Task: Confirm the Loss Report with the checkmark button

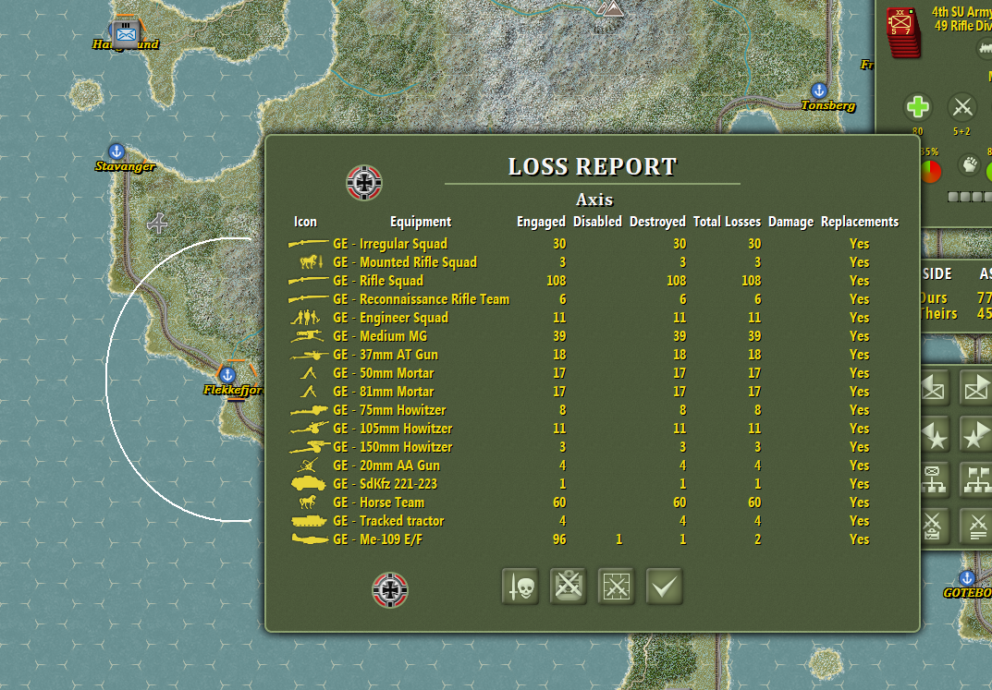Action: point(665,587)
